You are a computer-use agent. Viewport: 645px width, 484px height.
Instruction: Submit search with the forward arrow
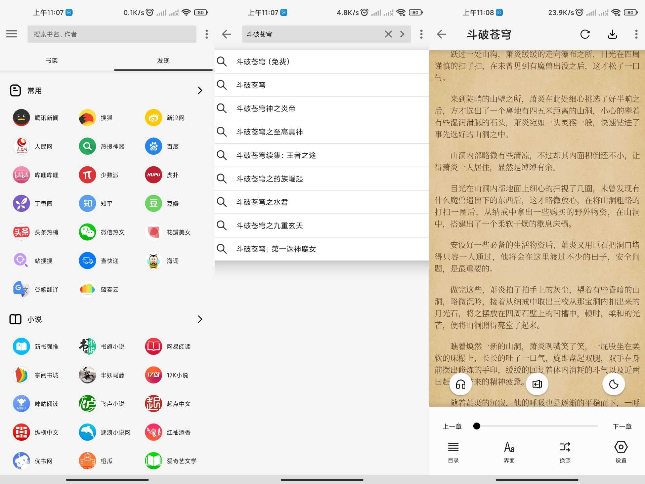tap(402, 34)
